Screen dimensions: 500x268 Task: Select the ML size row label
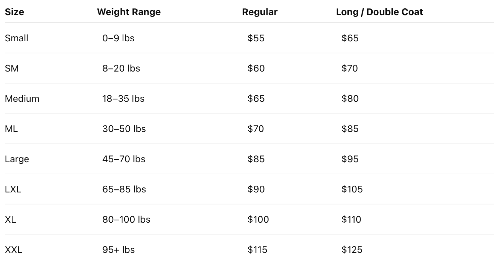[x=11, y=129]
